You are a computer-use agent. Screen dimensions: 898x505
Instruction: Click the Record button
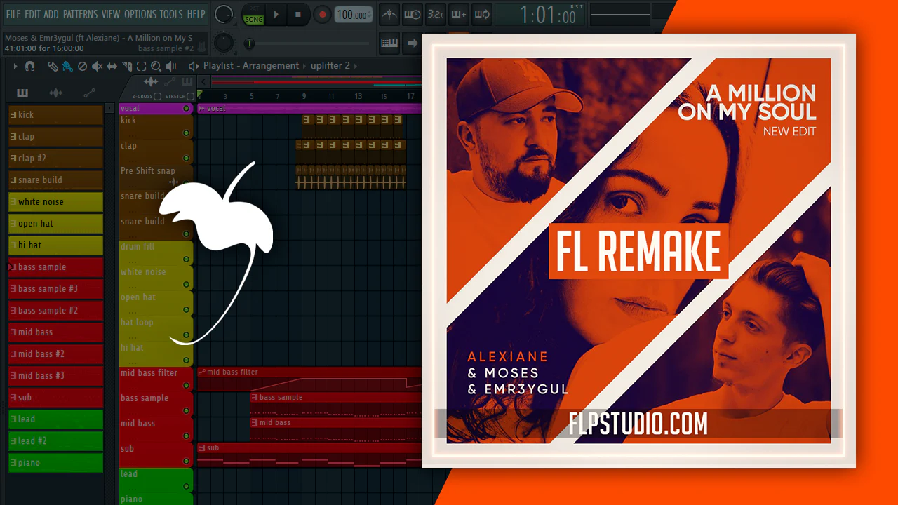[x=322, y=14]
